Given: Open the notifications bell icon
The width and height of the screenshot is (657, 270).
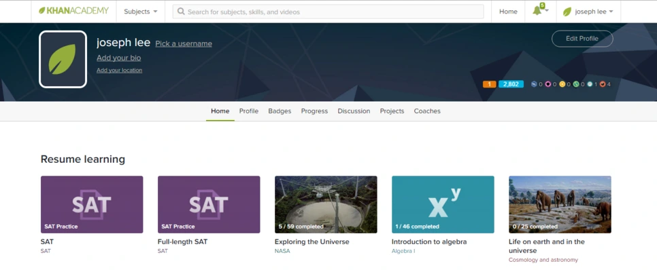Looking at the screenshot, I should tap(537, 12).
